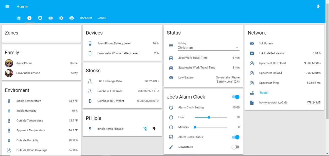Image resolution: width=329 pixels, height=156 pixels.
Task: Click the Savannahs Work Travel Time label
Action: 197,68
